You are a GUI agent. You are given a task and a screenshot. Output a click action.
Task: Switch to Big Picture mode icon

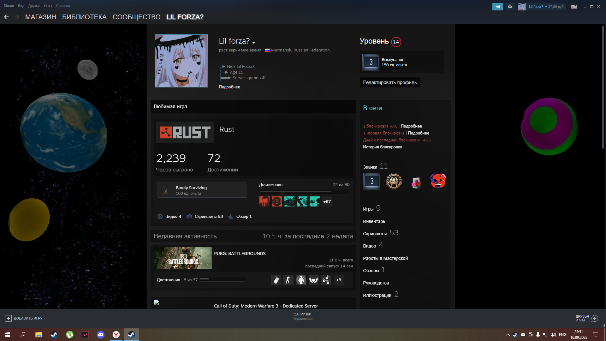pyautogui.click(x=574, y=7)
